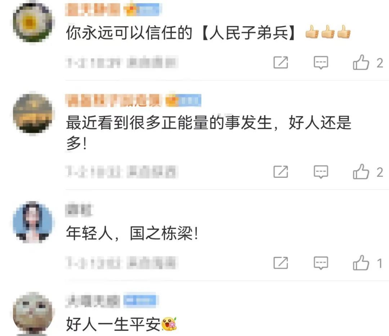This screenshot has height=336, width=389.
Task: Open the woman portrait avatar
Action: tap(33, 222)
